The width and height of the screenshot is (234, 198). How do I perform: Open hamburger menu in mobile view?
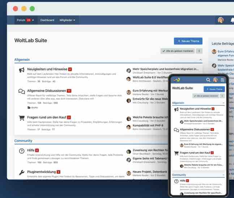click(222, 80)
